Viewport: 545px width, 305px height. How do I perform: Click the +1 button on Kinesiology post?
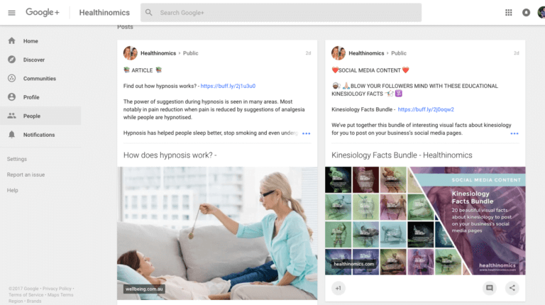tap(338, 288)
